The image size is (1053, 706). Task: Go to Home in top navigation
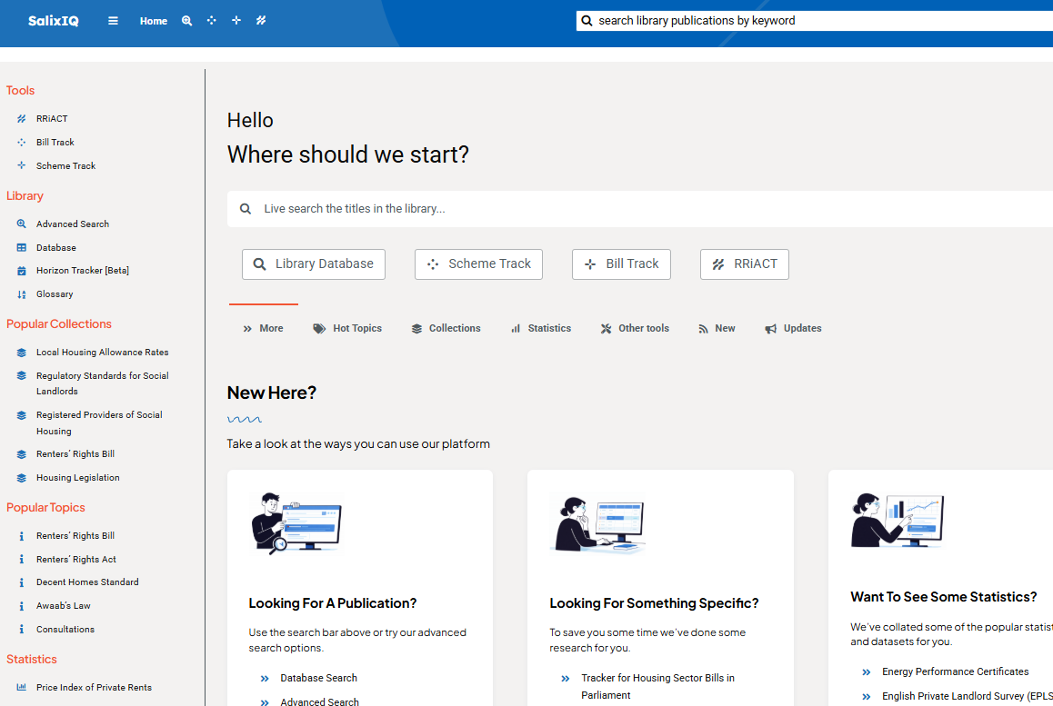[154, 21]
